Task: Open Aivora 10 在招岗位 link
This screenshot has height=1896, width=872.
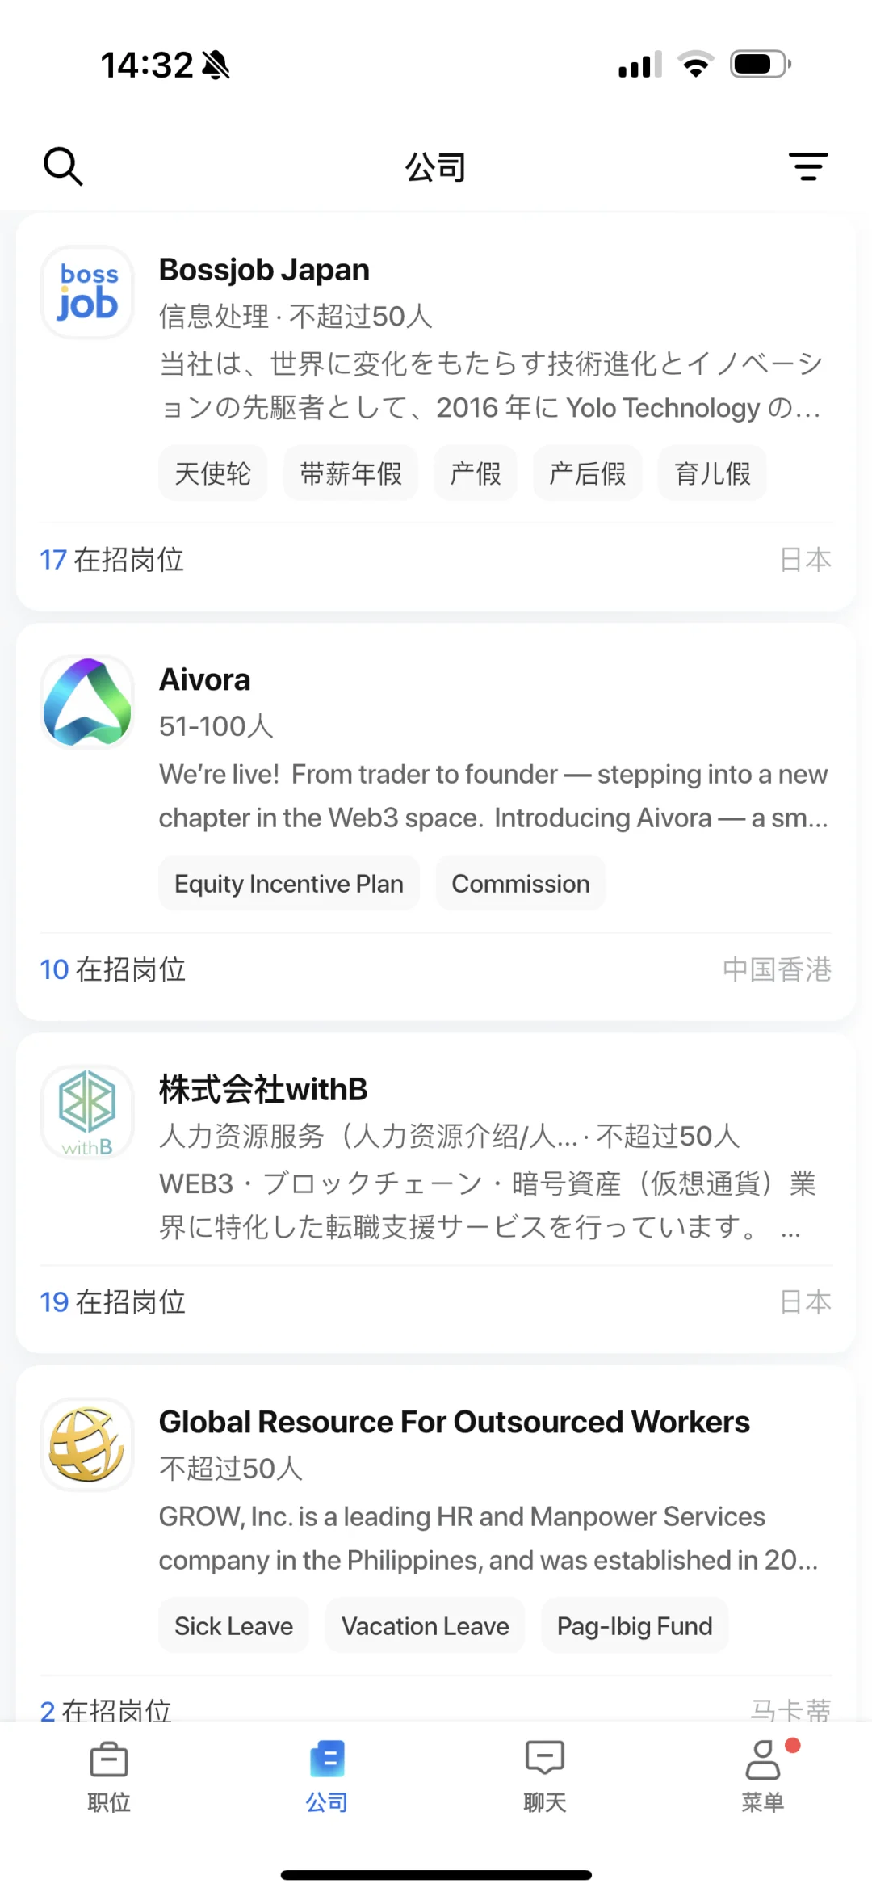Action: pyautogui.click(x=113, y=969)
